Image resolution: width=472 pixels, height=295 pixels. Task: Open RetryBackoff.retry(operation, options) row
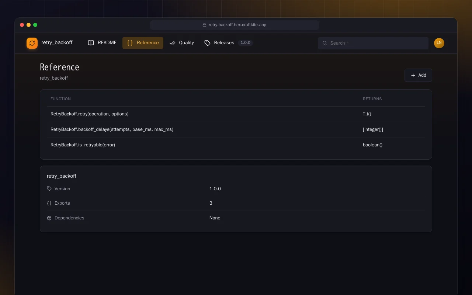click(236, 114)
